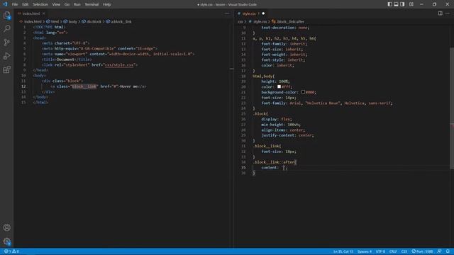The height and width of the screenshot is (255, 454).
Task: Click index.html in the breadcrumb
Action: (x=33, y=21)
